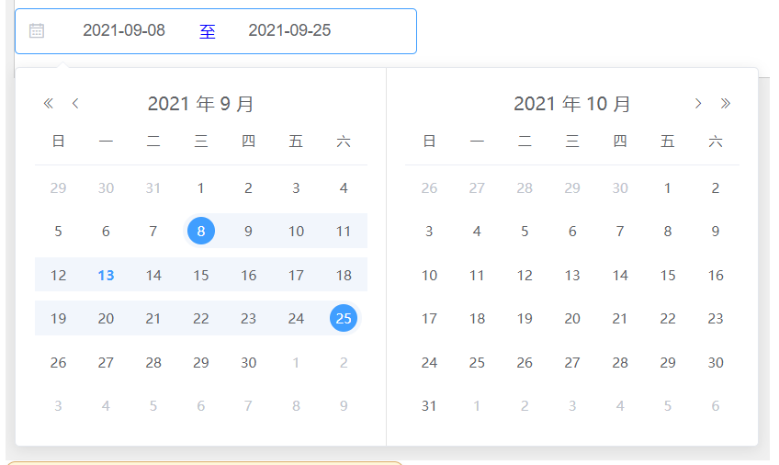Select greyed-out August 29 in left calendar
This screenshot has width=779, height=465.
tap(58, 188)
